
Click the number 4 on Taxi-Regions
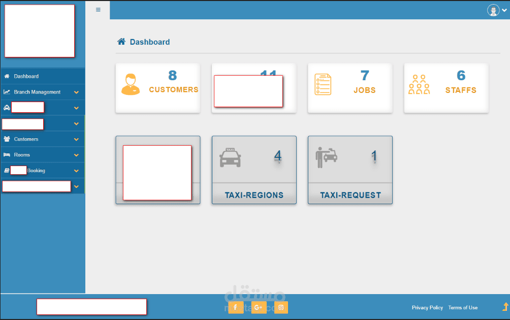[x=278, y=156]
